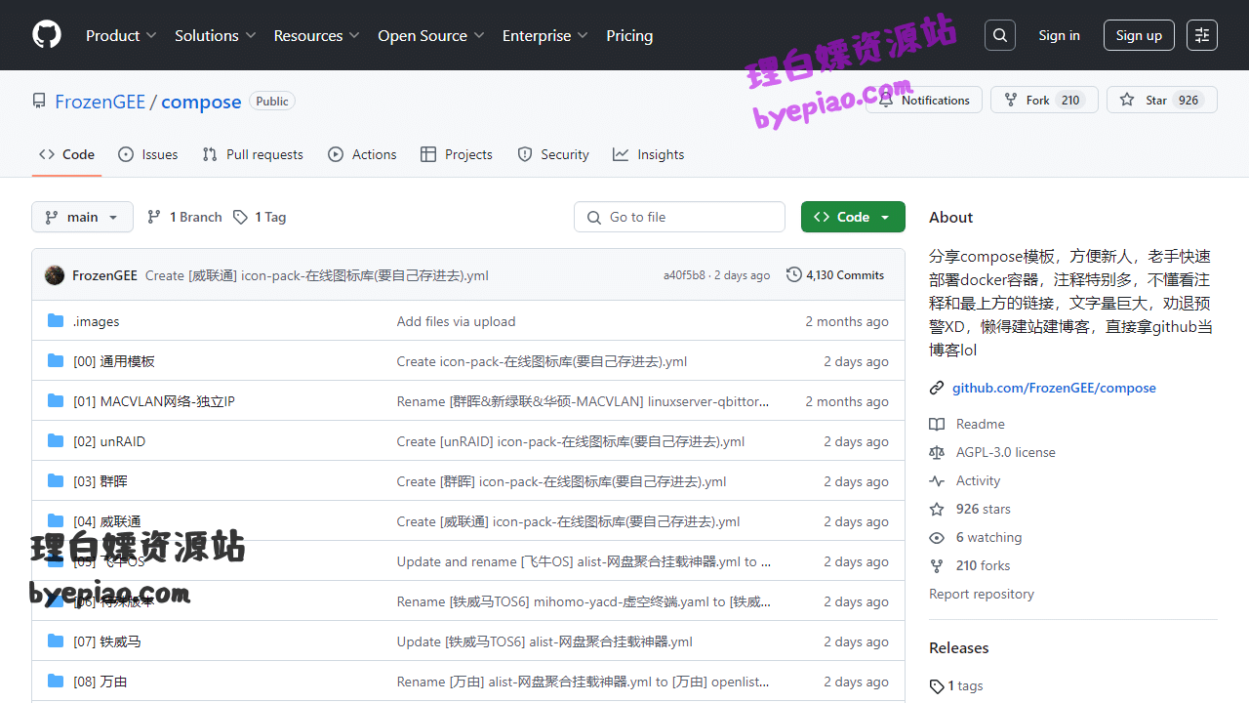Open the green Code dropdown button
1249x703 pixels.
[x=853, y=217]
